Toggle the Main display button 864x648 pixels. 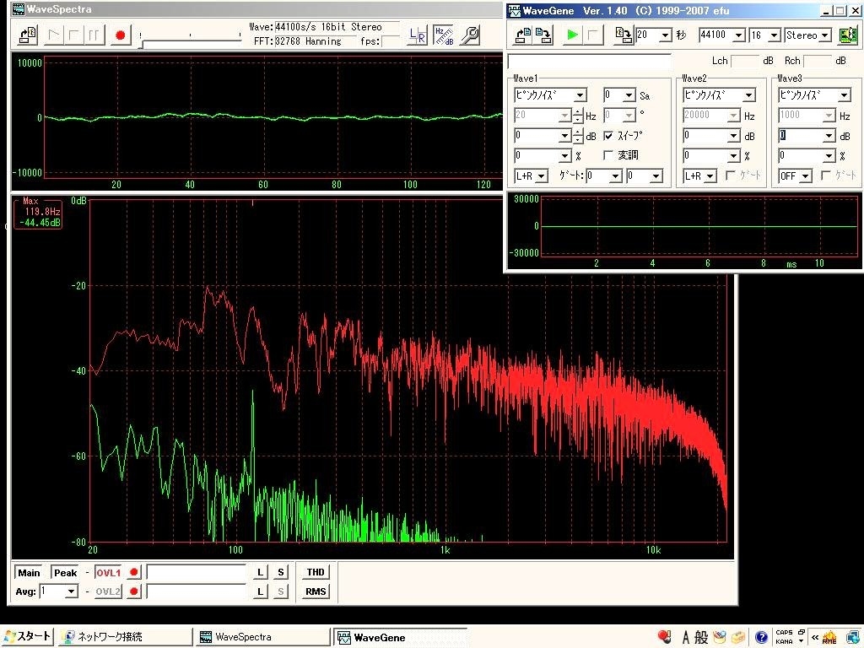click(x=30, y=573)
